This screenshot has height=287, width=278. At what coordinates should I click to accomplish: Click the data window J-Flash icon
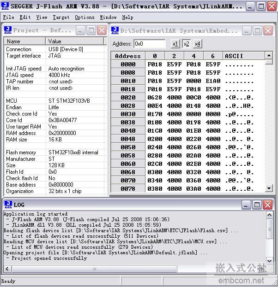point(115,30)
